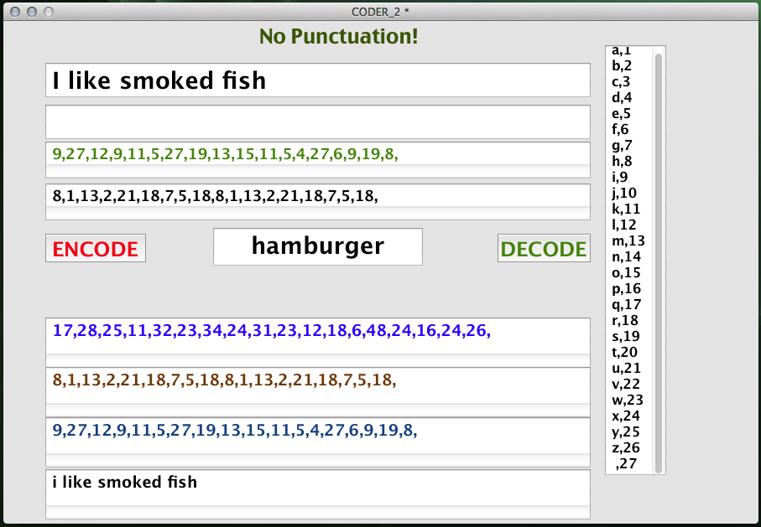
Task: Select list entry "e,5"
Action: (622, 113)
